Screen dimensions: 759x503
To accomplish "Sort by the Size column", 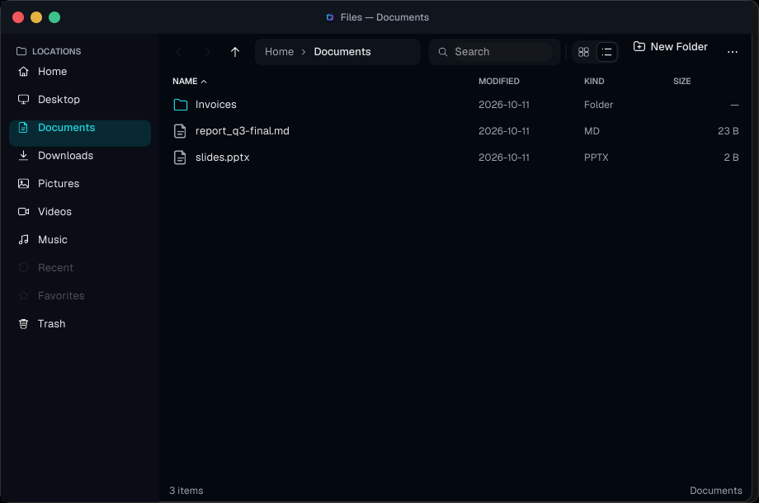I will [681, 82].
